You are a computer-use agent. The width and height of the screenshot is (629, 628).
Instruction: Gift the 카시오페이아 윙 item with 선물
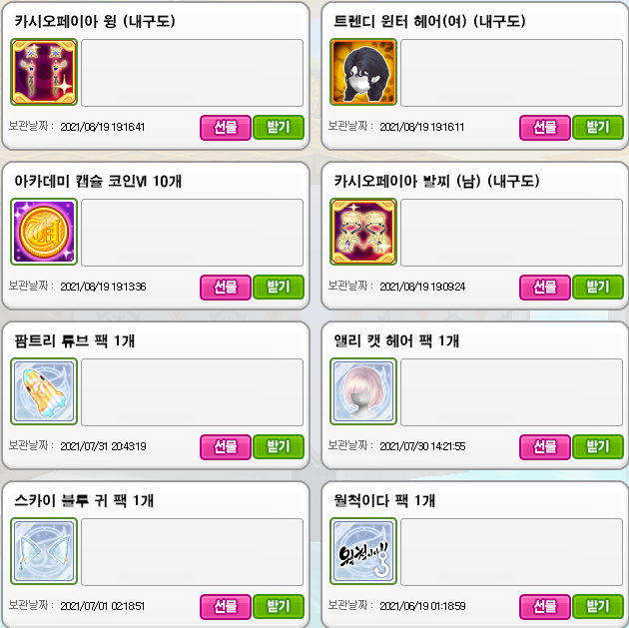226,128
